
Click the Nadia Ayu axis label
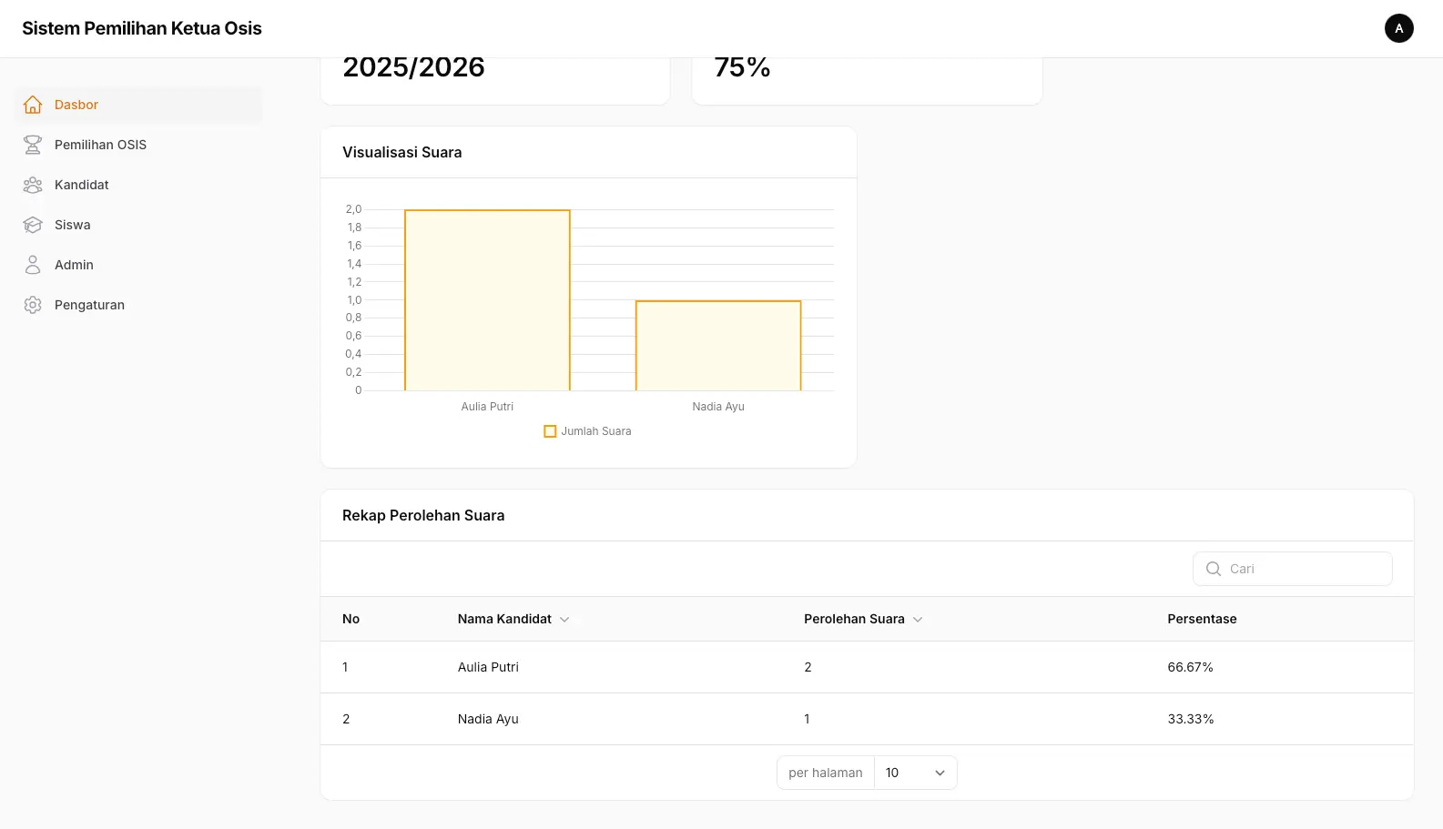coord(718,407)
